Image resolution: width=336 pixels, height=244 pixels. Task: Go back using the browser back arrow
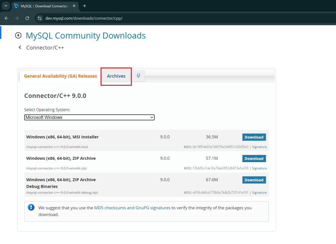click(x=6, y=18)
